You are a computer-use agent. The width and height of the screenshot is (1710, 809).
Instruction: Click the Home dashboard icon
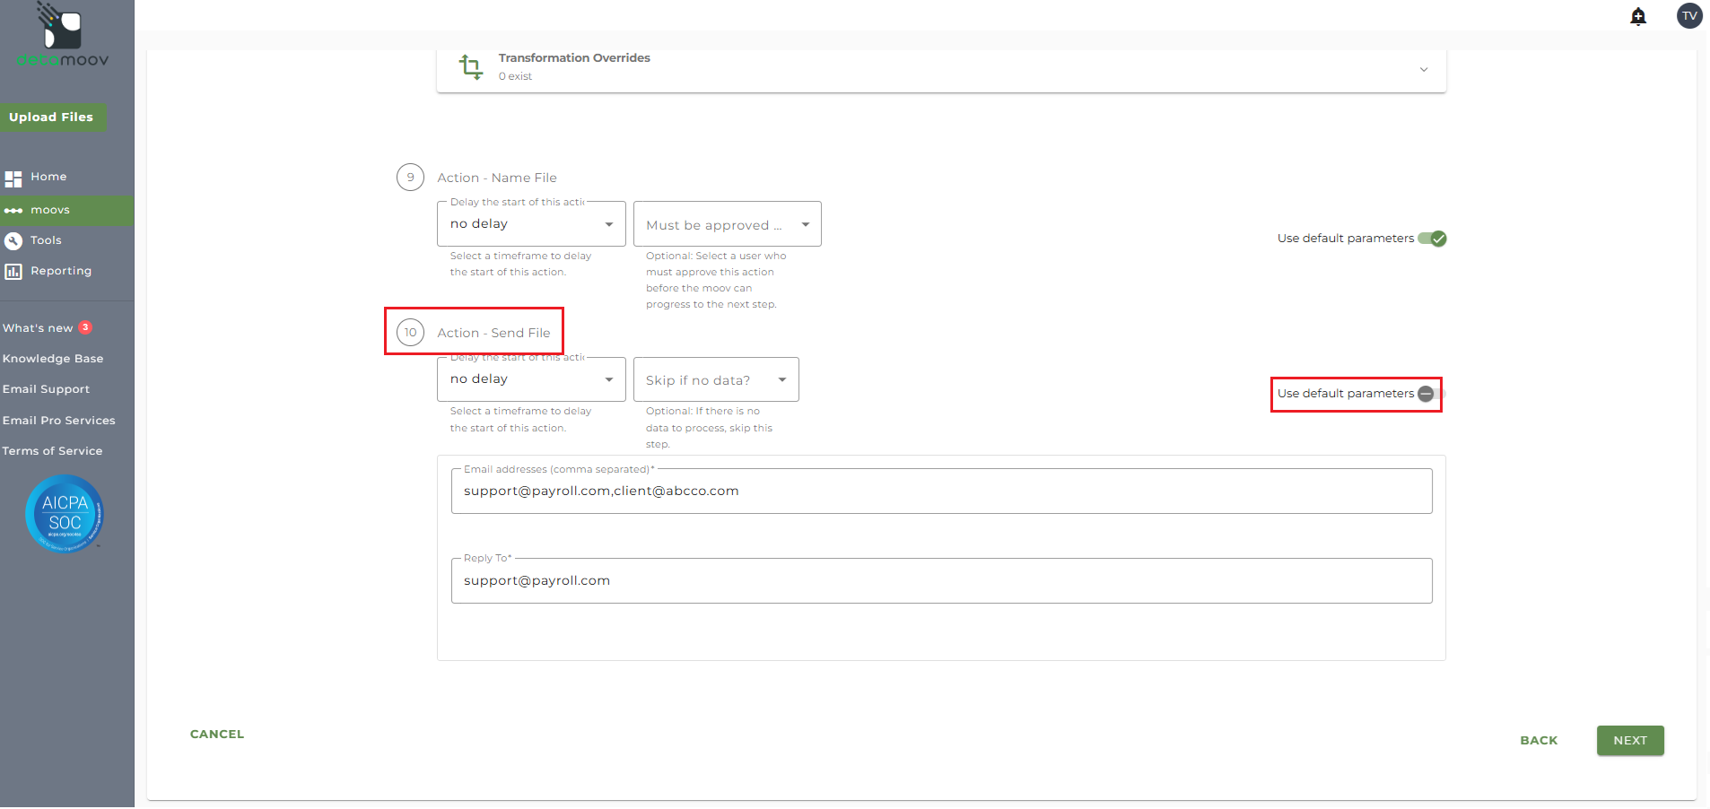(x=13, y=178)
